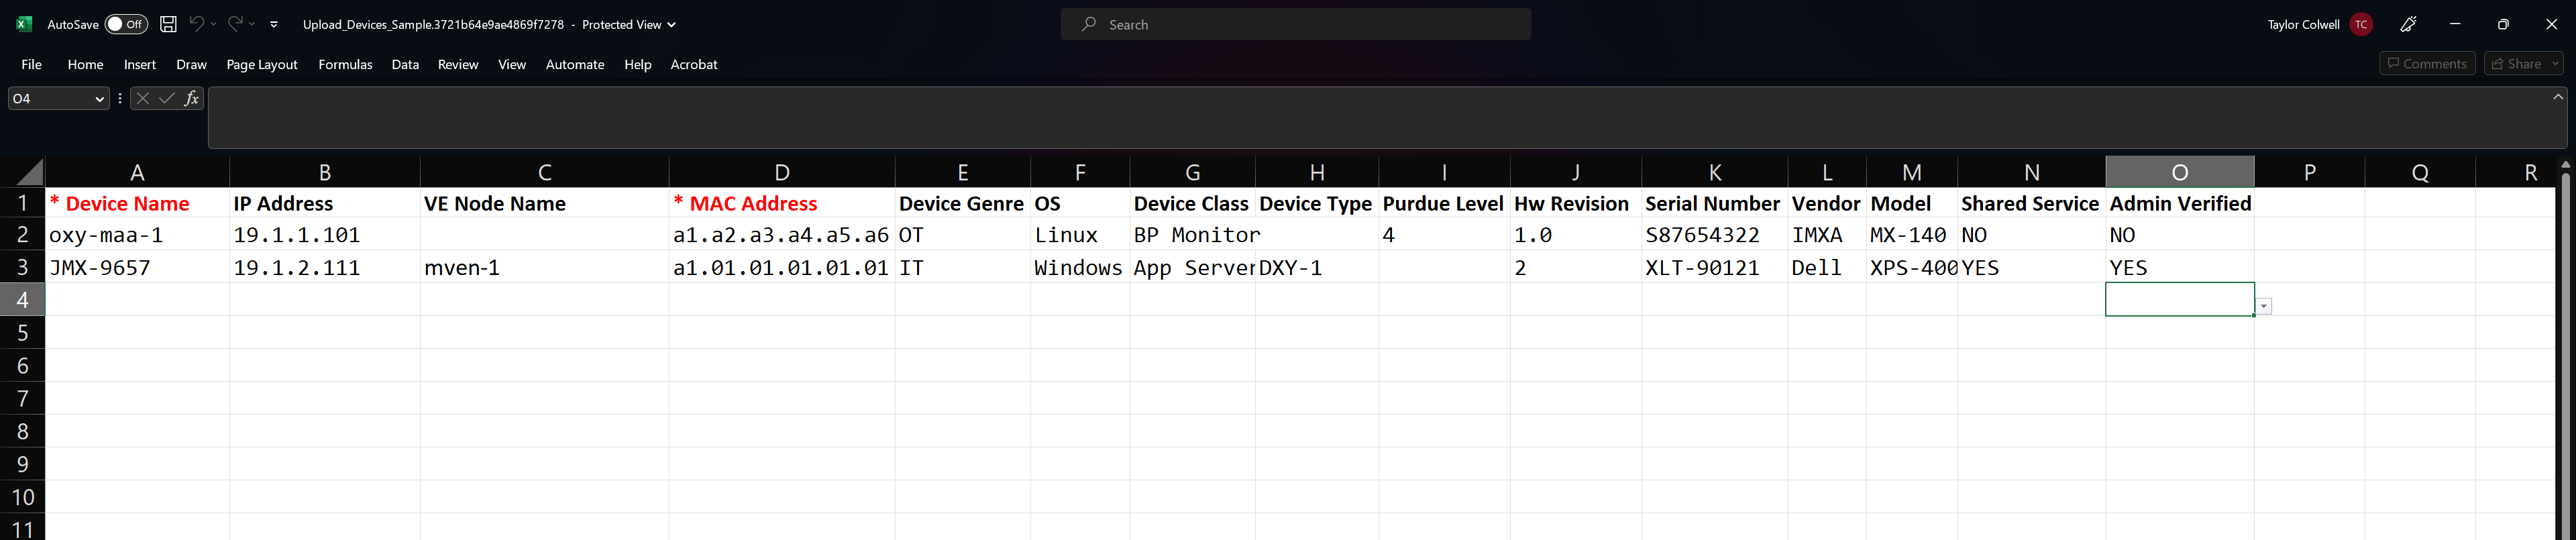
Task: Open the Redo history dropdown arrow
Action: click(x=252, y=24)
